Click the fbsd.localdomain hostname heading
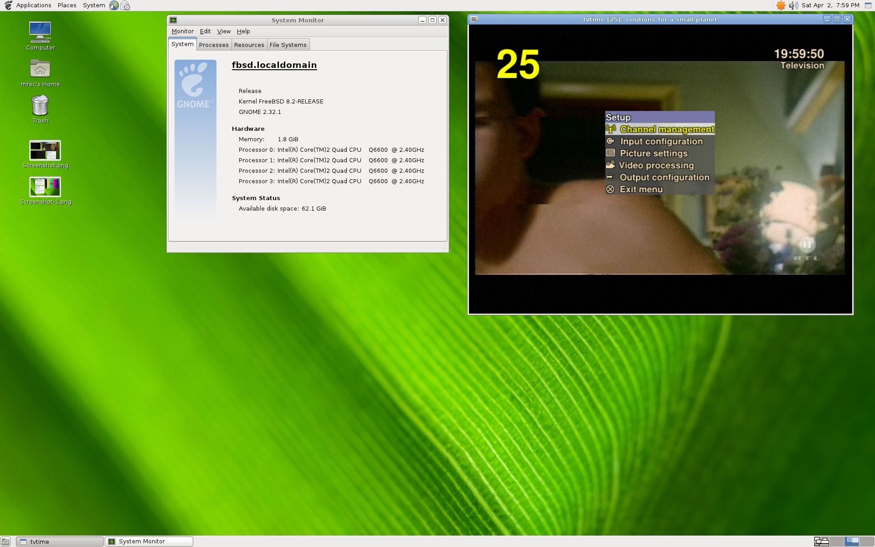Screen dimensions: 875x547 click(x=274, y=65)
